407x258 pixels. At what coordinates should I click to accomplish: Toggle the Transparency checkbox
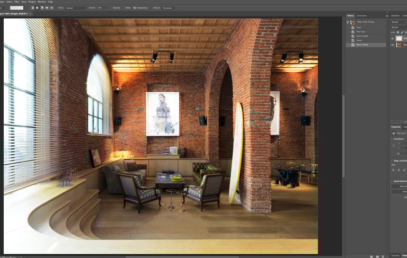point(135,8)
